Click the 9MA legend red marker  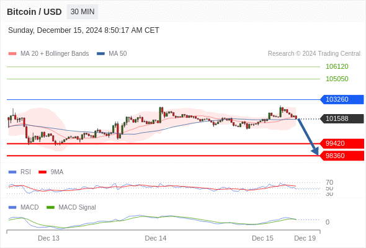point(42,172)
